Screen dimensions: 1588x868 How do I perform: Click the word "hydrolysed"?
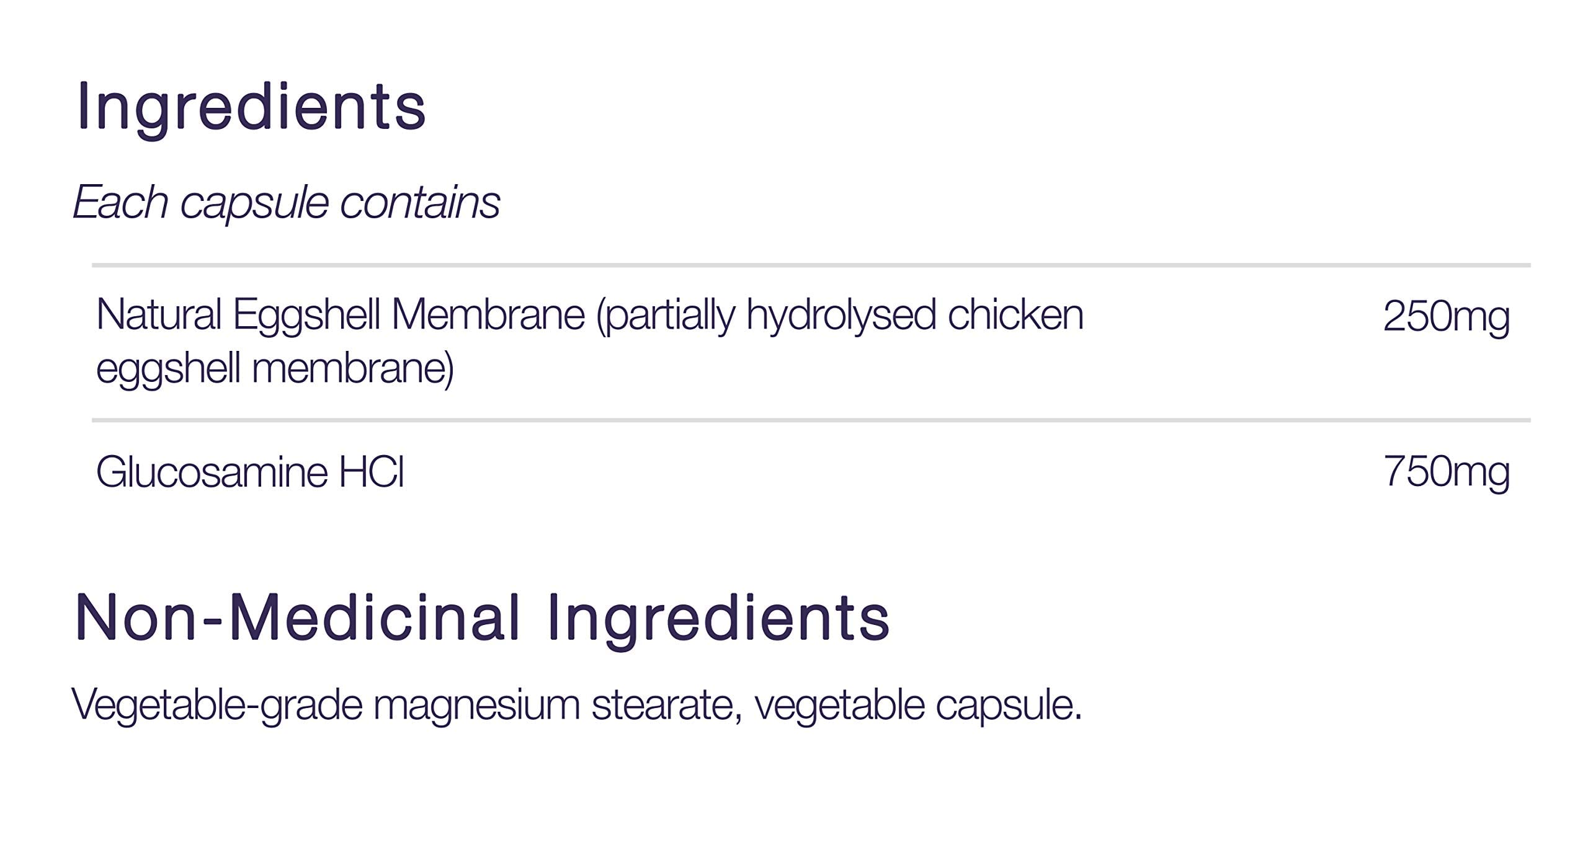click(x=841, y=314)
